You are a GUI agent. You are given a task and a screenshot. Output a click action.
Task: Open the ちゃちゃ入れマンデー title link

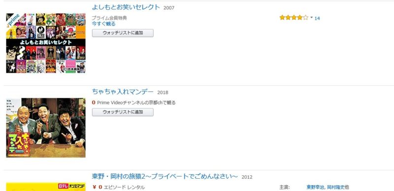click(x=123, y=92)
